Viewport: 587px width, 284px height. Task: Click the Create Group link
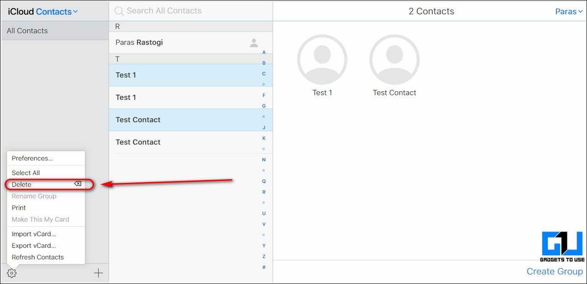click(x=554, y=271)
